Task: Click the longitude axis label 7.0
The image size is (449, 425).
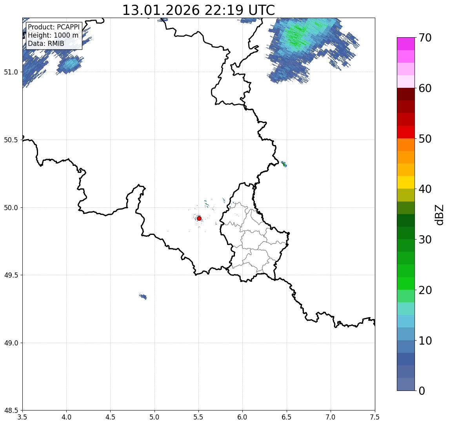Action: 331,417
